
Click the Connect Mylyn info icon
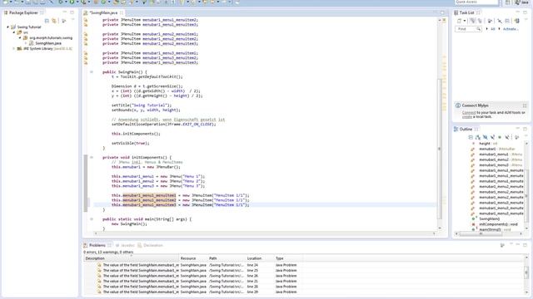tap(458, 105)
